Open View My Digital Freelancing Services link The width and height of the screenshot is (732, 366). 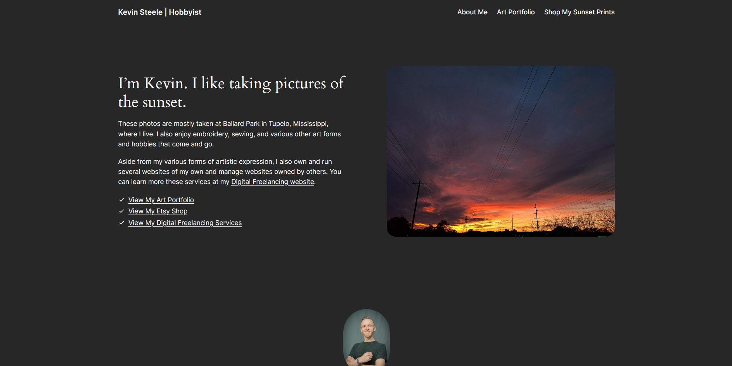click(x=185, y=223)
